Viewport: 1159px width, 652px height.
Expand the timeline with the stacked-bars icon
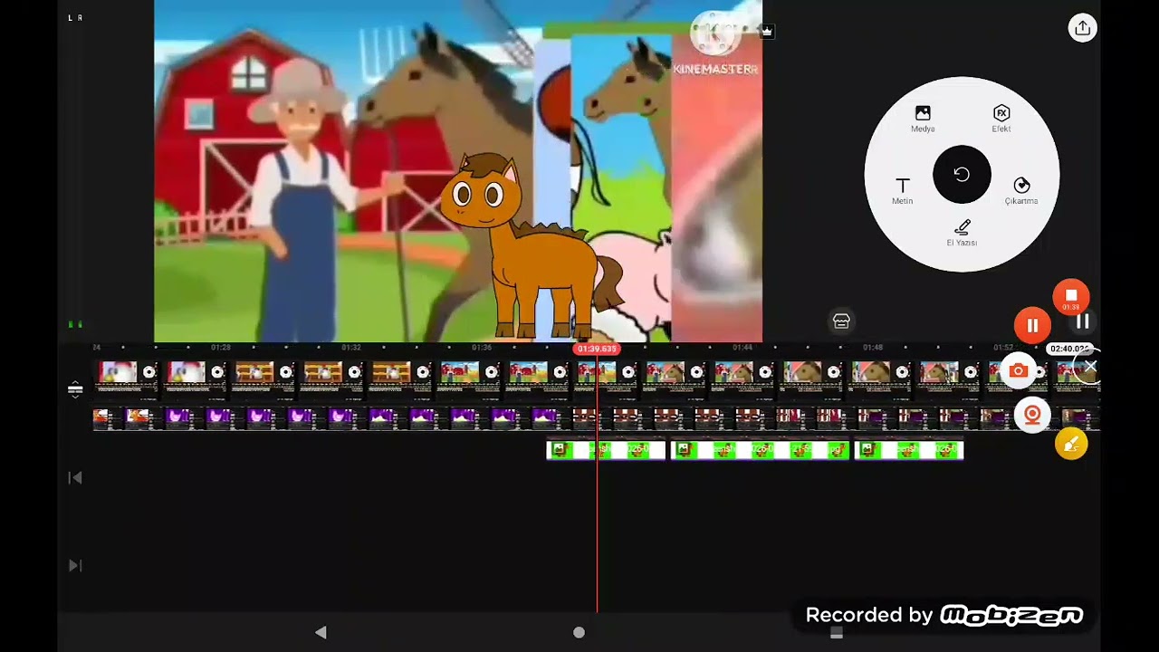[75, 389]
